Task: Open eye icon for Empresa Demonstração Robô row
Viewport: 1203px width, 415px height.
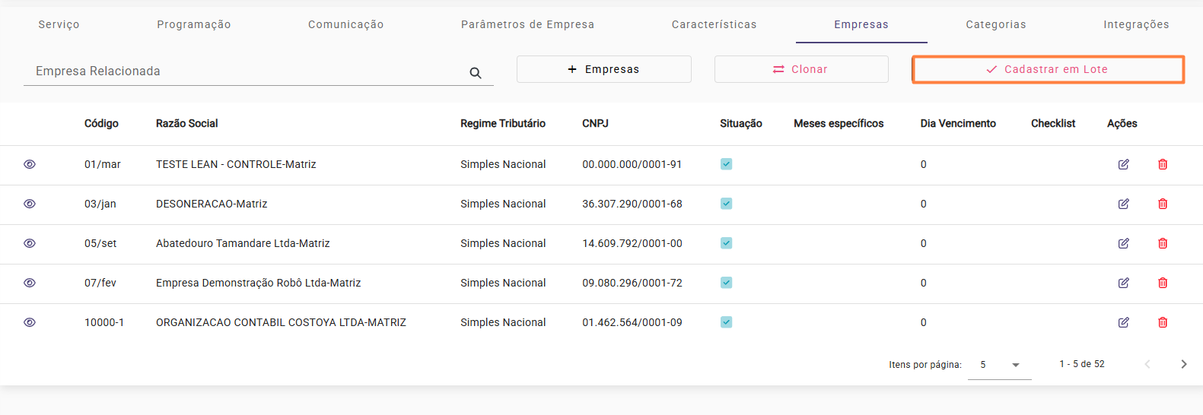Action: (30, 283)
